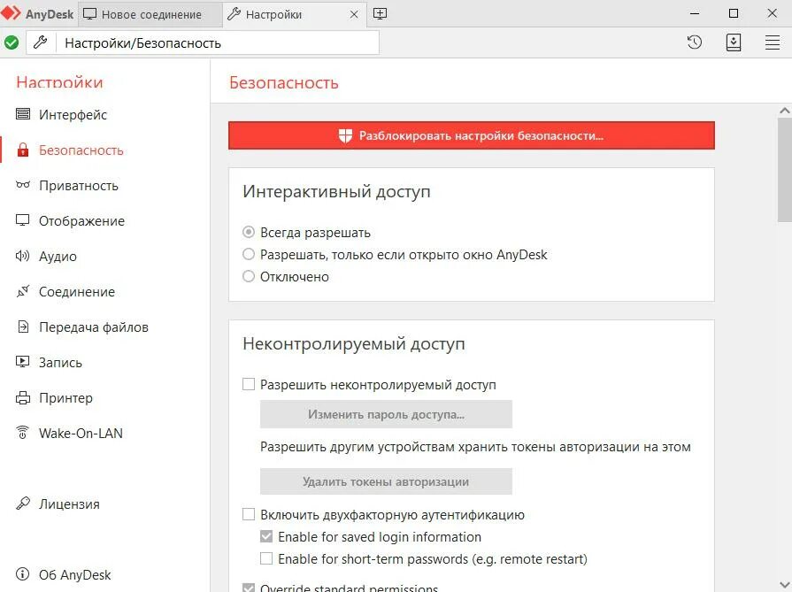The width and height of the screenshot is (792, 592).
Task: Click the Соединение plug icon
Action: 23,291
